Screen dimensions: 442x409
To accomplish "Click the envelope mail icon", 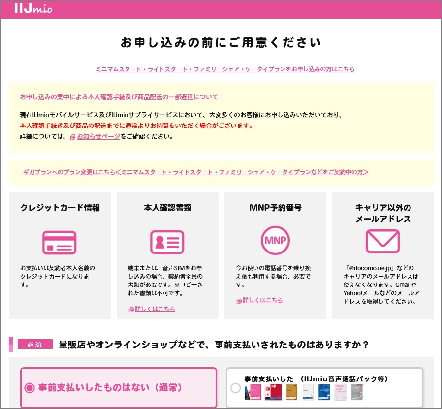I will [382, 241].
